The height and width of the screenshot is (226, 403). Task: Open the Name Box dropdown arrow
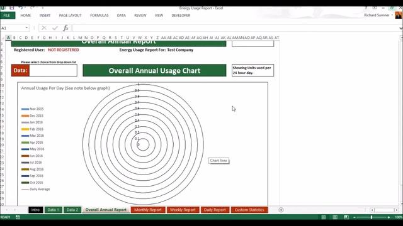click(x=26, y=28)
